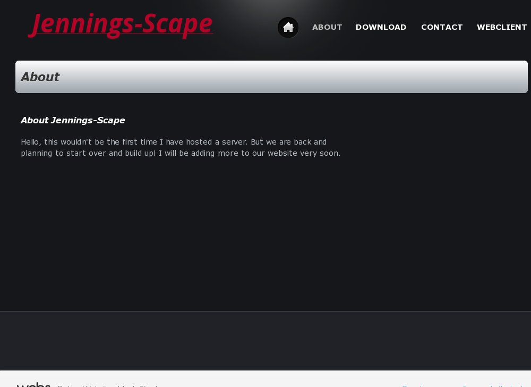Switch to the WEBCLIENT section

[502, 27]
